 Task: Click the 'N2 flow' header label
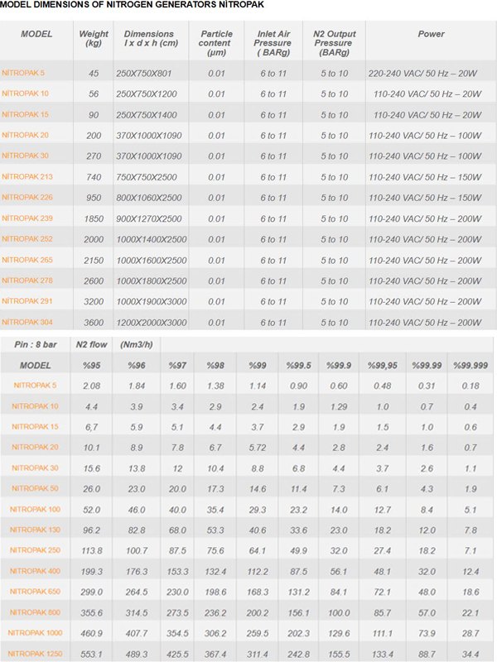92,344
